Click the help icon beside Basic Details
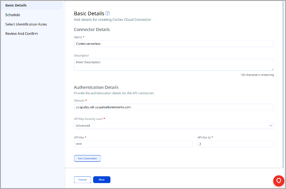The width and height of the screenshot is (286, 189). tap(108, 13)
